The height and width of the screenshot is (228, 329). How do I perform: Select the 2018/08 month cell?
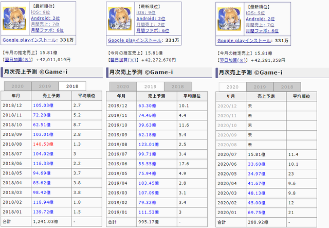[16, 144]
